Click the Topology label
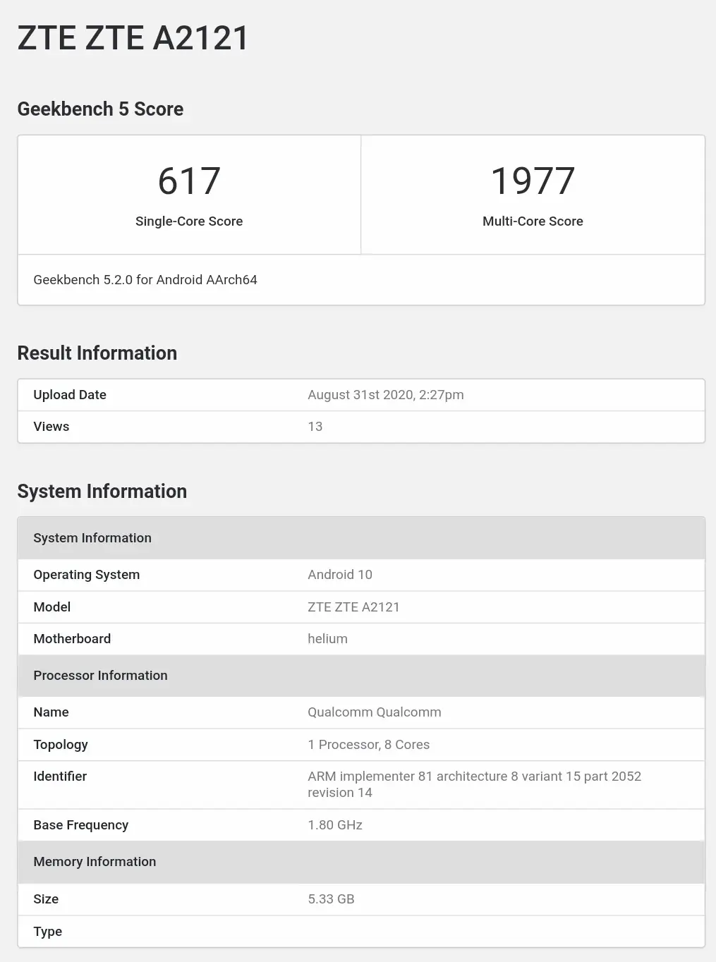Image resolution: width=716 pixels, height=962 pixels. (61, 745)
